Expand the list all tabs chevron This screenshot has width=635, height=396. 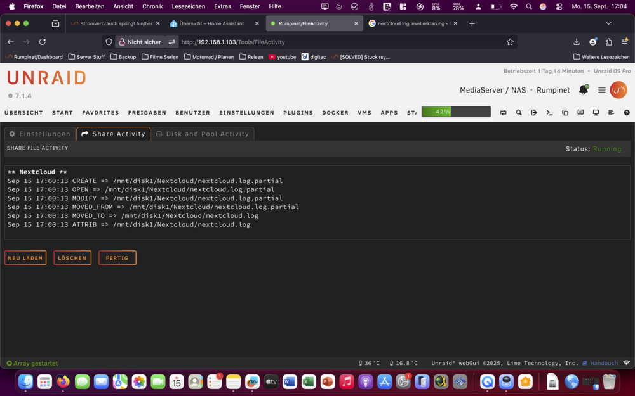click(608, 23)
